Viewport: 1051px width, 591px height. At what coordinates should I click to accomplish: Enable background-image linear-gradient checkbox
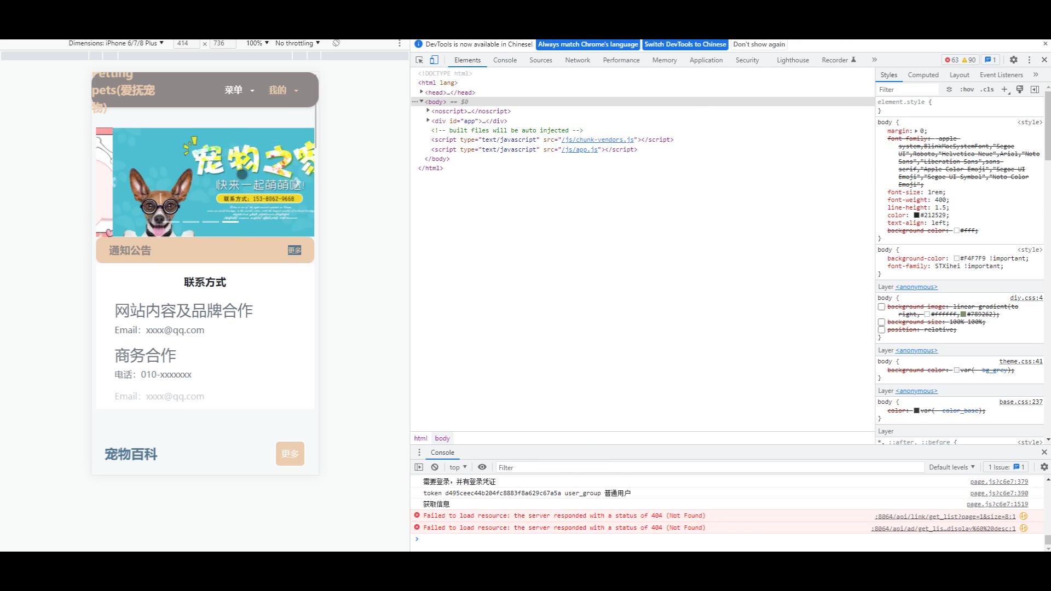[881, 307]
